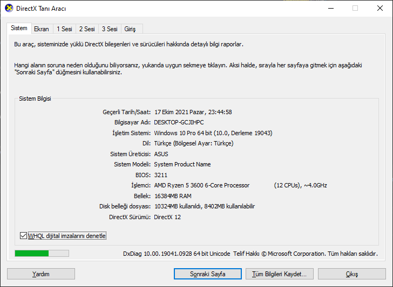Screen dimensions: 393x287
Task: Click the Yardım button
Action: pyautogui.click(x=41, y=274)
